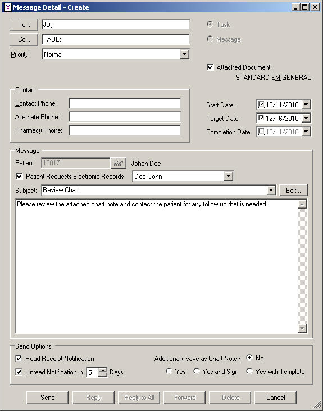The width and height of the screenshot is (323, 411).
Task: Click the application icon in title bar
Action: point(8,7)
